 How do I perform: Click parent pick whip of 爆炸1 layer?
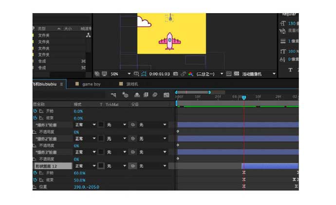(x=133, y=125)
